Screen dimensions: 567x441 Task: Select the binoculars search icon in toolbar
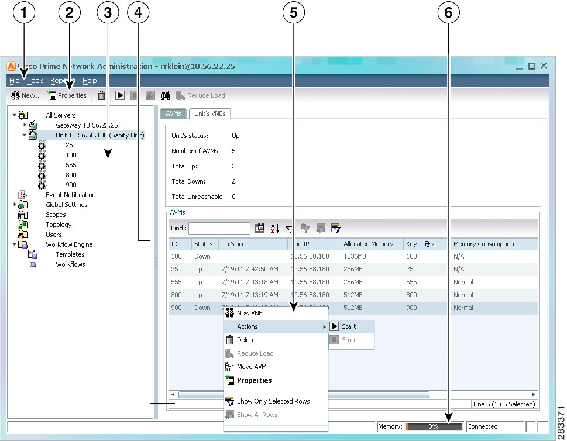(166, 95)
